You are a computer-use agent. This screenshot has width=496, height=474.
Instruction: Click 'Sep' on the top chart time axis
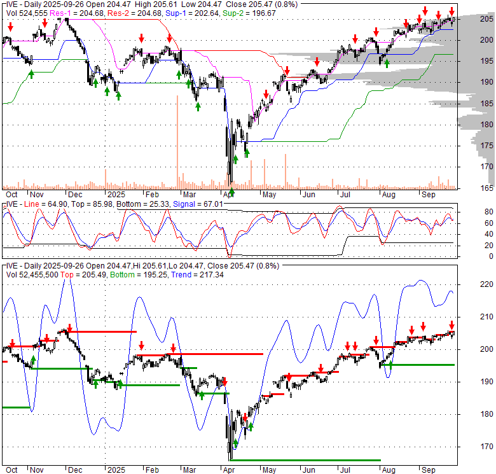(429, 195)
